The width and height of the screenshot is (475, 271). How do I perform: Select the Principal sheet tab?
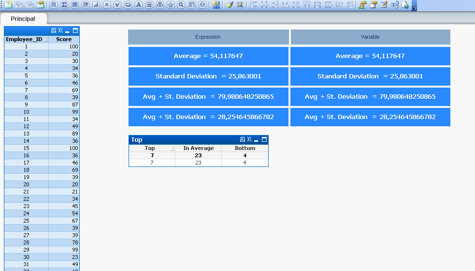23,18
